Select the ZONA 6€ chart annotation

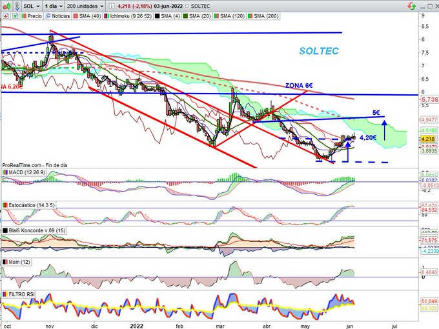[x=299, y=85]
